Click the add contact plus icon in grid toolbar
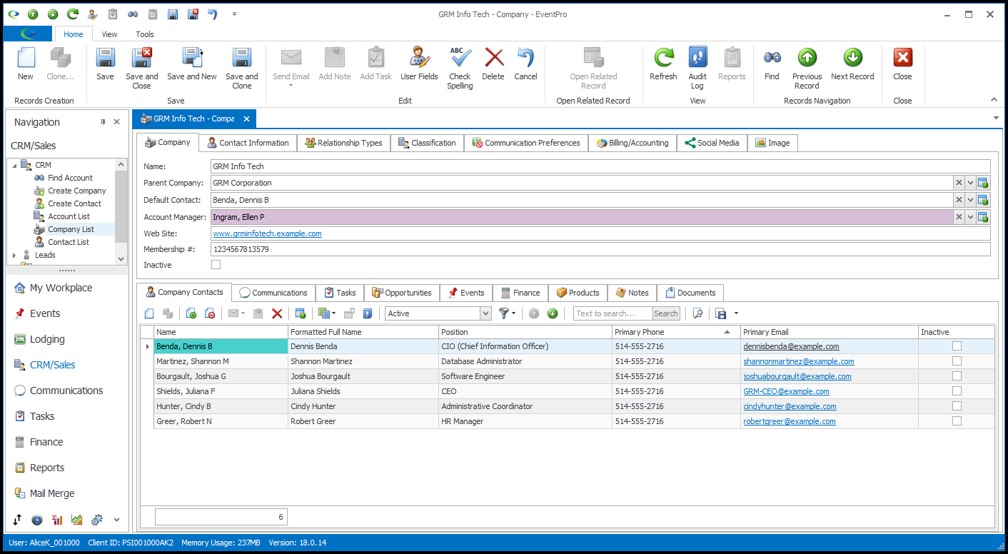The image size is (1008, 554). [x=191, y=313]
